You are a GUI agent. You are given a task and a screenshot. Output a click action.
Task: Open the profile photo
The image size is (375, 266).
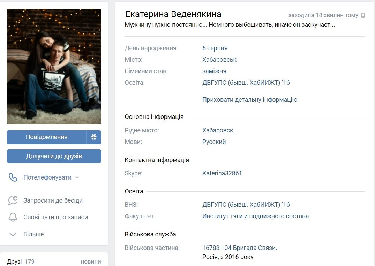pos(54,67)
